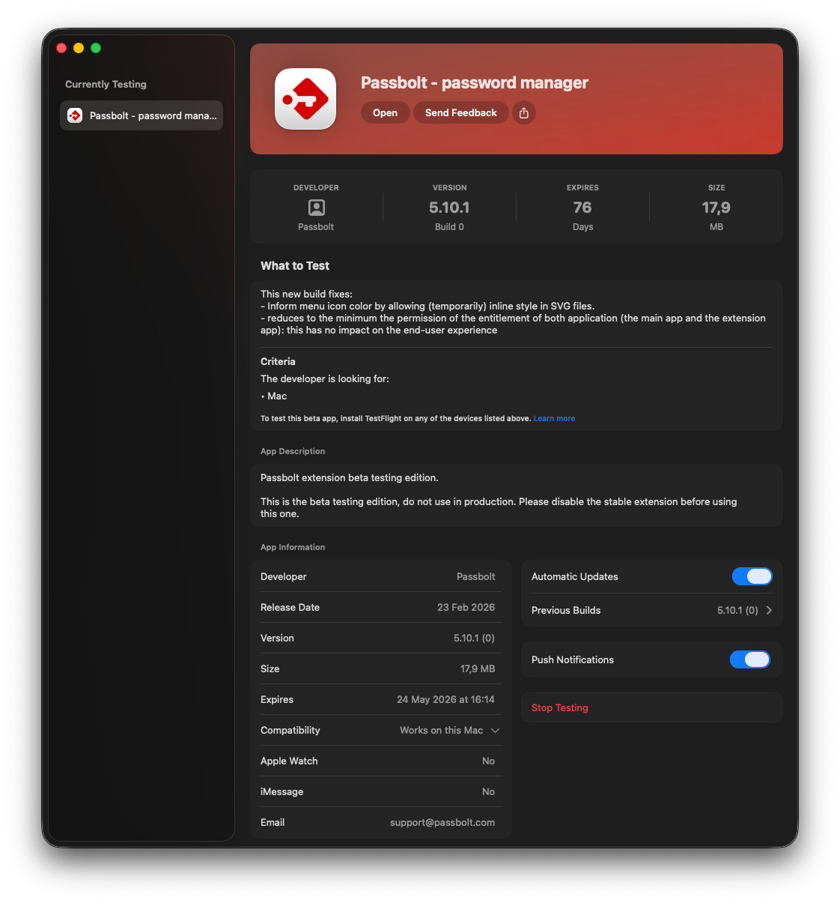Click the Passbolt extension beta testing edition text
Image resolution: width=840 pixels, height=903 pixels.
click(350, 477)
